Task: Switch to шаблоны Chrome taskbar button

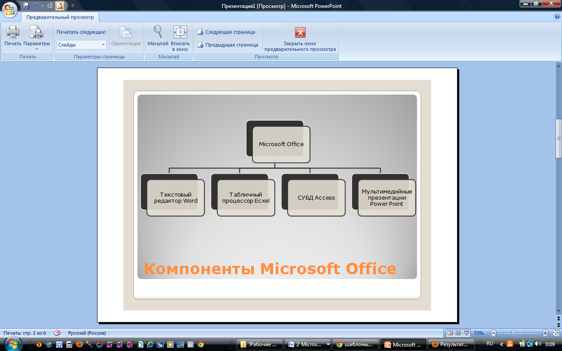Action: tap(356, 344)
